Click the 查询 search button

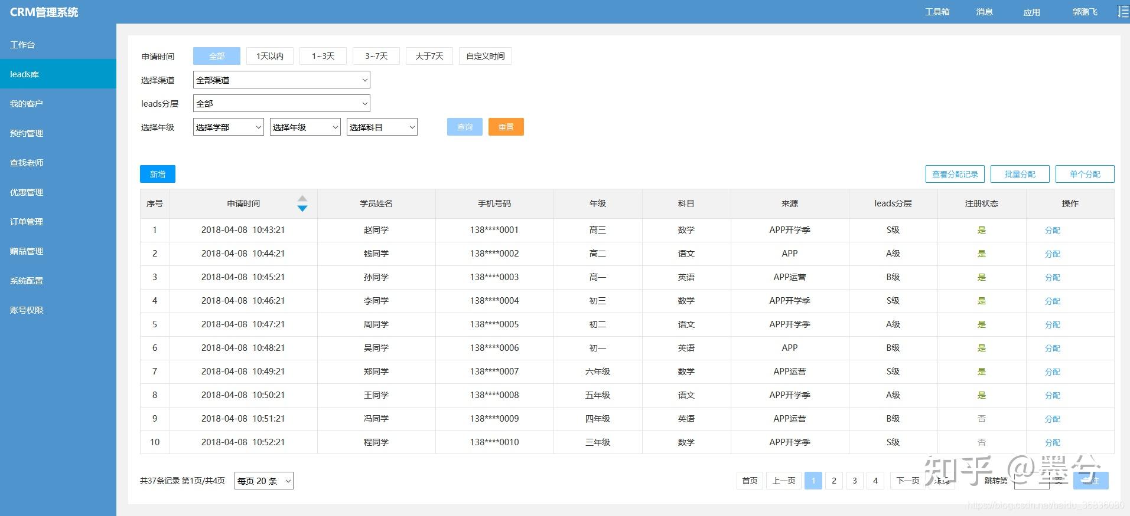point(465,127)
